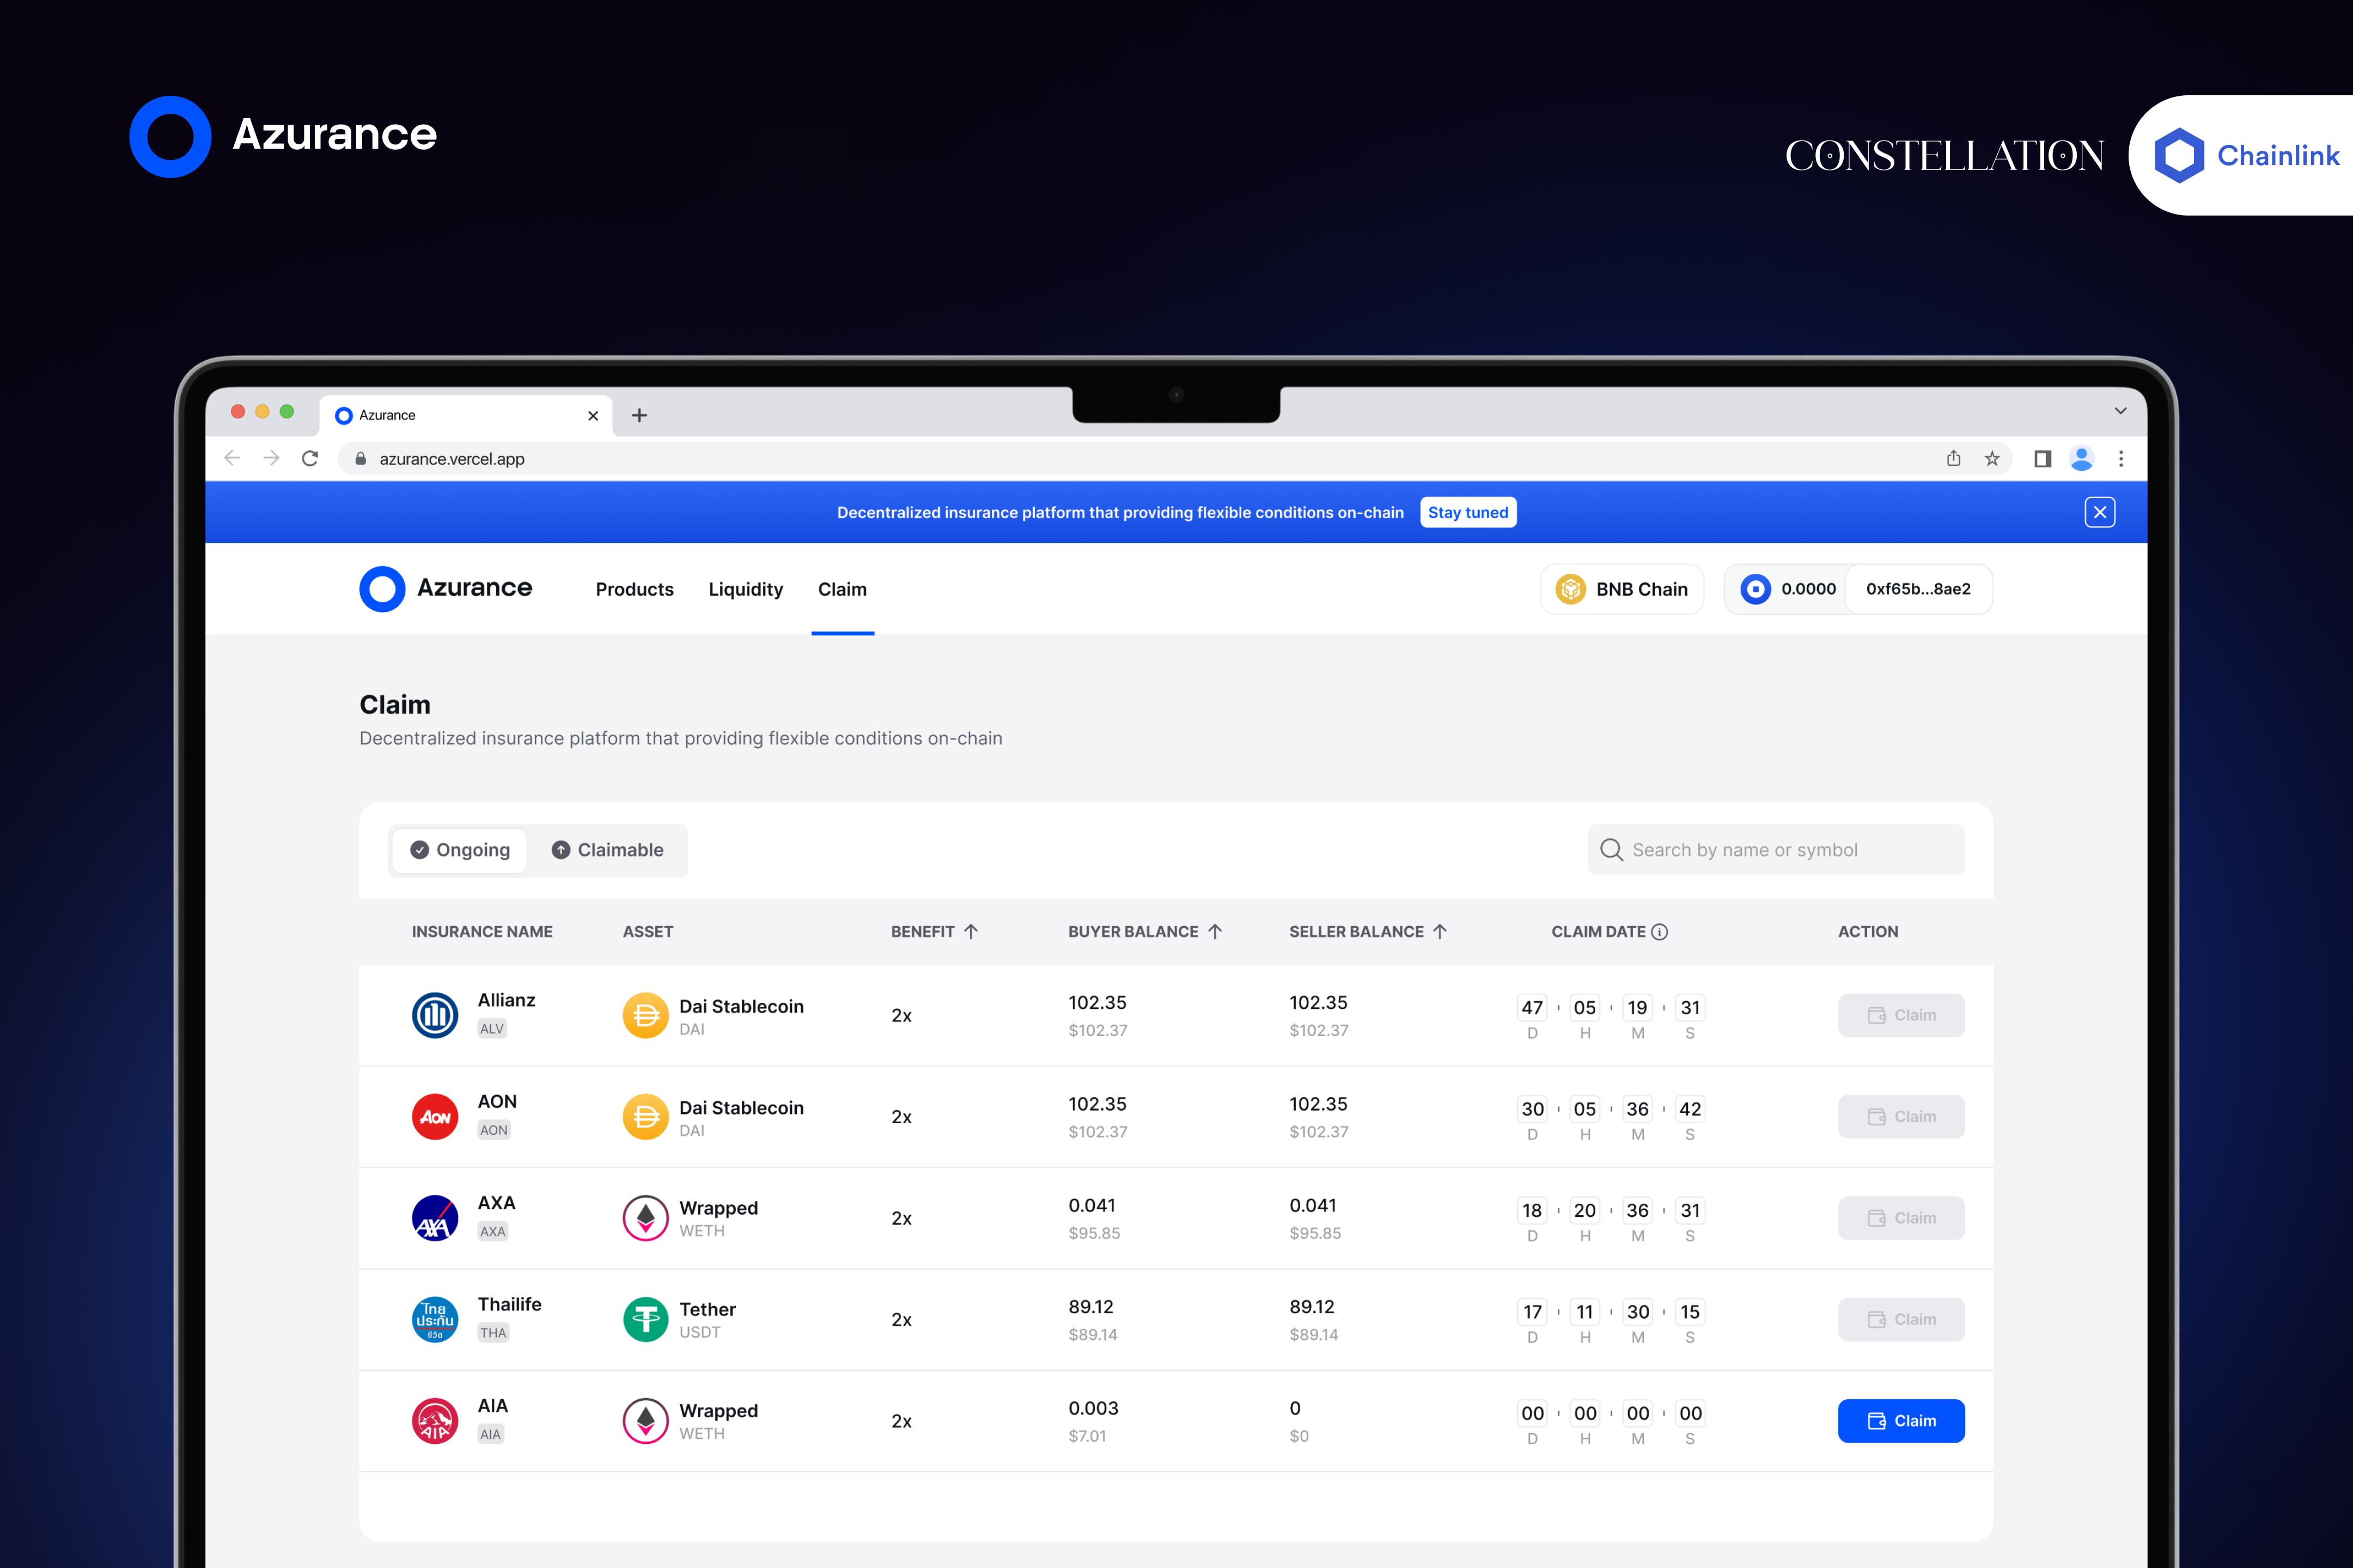Switch to the Claimable filter
2353x1568 pixels.
(x=607, y=850)
